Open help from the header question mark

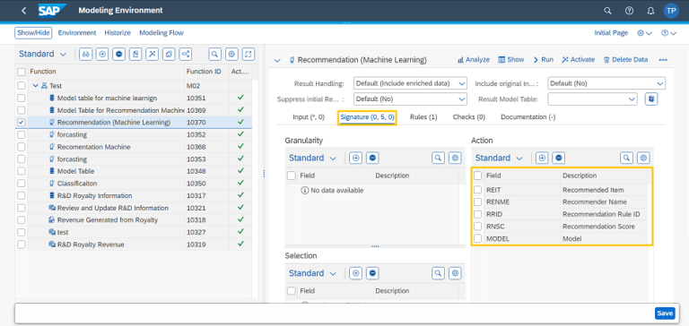tap(629, 11)
